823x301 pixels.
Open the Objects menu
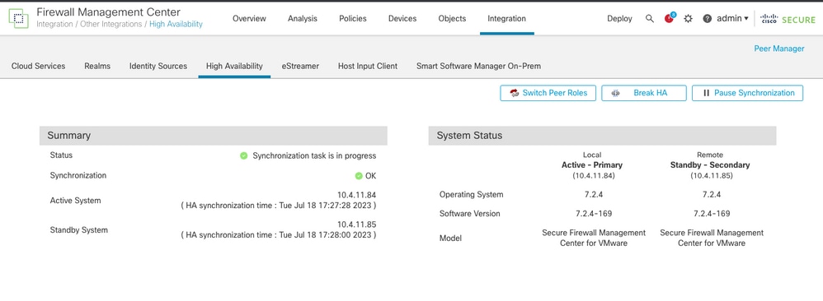(452, 18)
